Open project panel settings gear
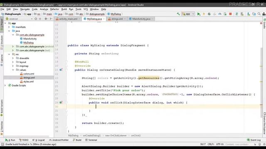 tap(46, 19)
